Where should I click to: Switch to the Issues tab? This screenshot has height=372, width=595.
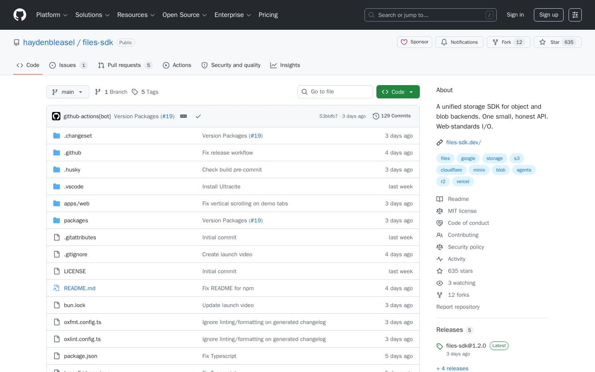(x=68, y=65)
